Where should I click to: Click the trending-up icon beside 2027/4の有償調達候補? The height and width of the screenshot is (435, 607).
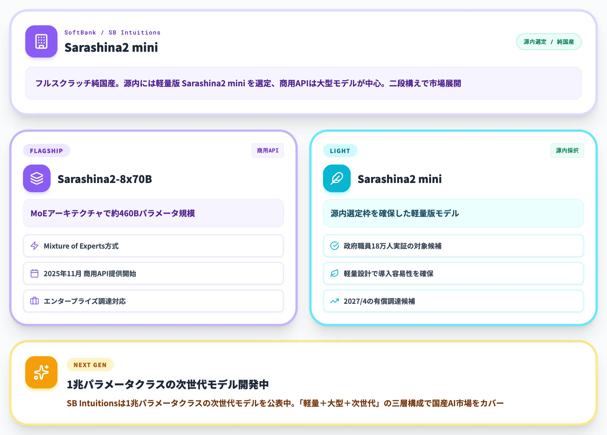335,301
